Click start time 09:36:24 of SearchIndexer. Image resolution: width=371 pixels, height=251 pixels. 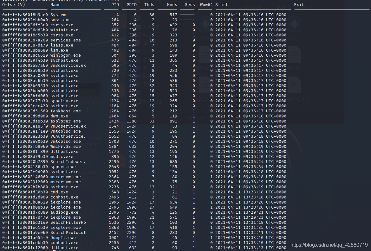pos(253,162)
